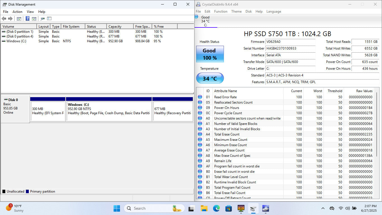Click the Serial Number field HASB42370100933
This screenshot has width=382, height=215.
[x=290, y=48]
